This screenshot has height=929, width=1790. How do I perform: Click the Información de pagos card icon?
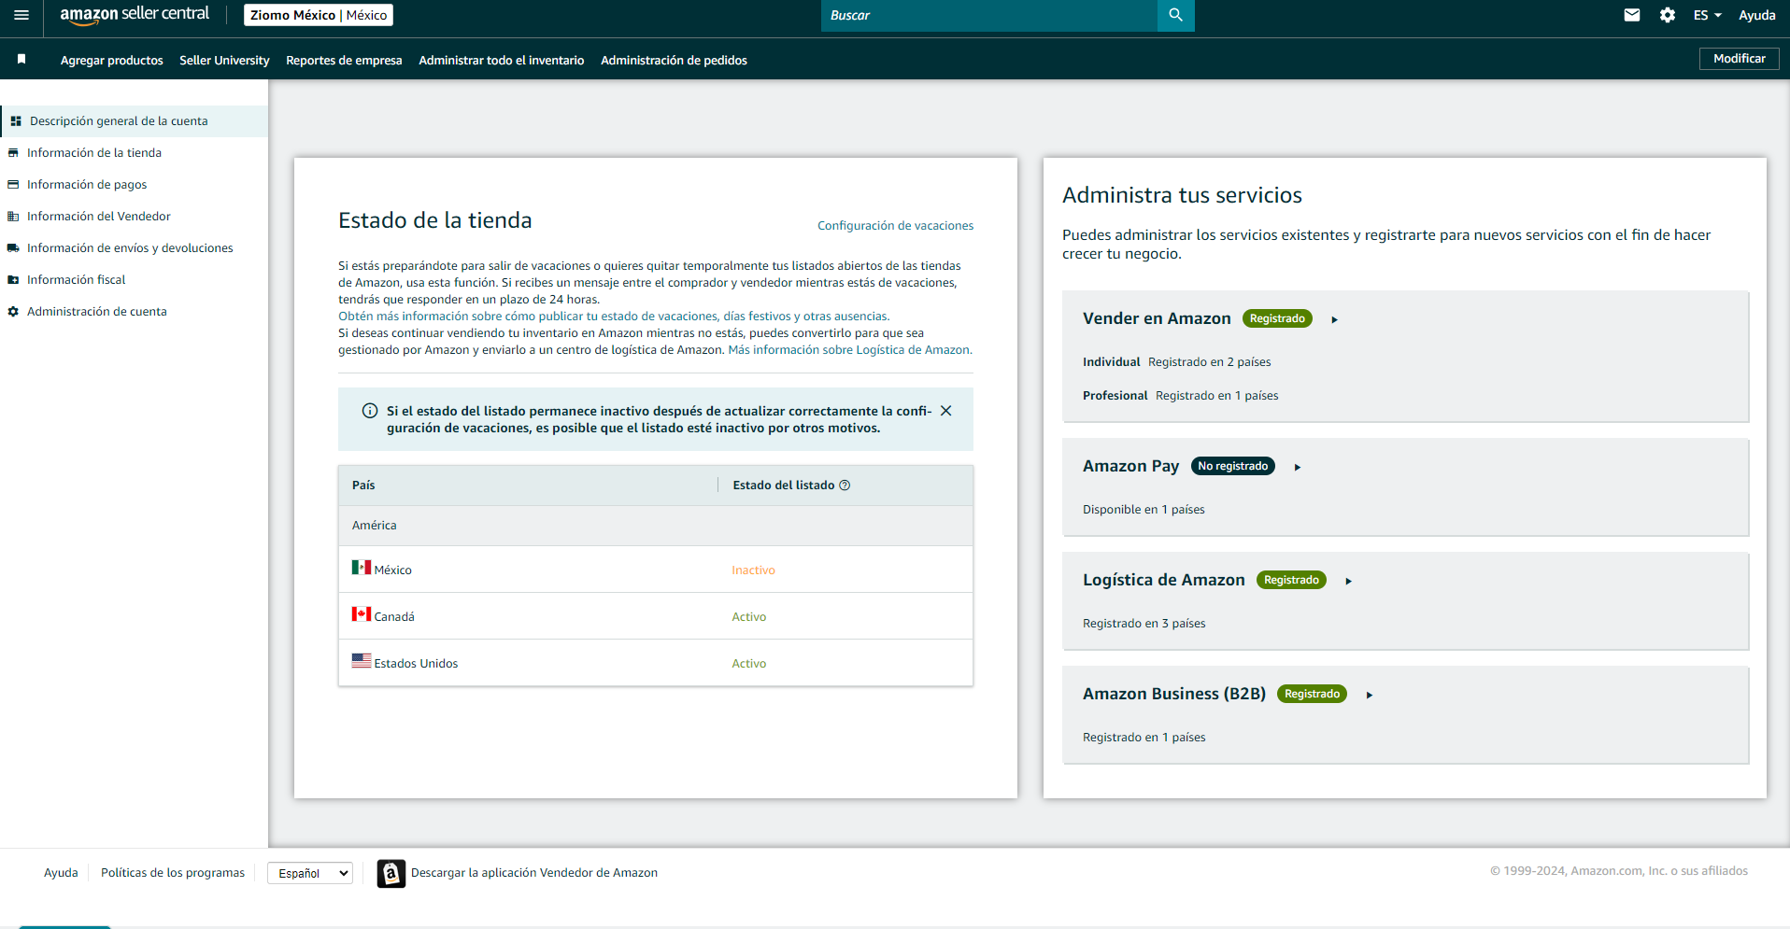pyautogui.click(x=13, y=185)
